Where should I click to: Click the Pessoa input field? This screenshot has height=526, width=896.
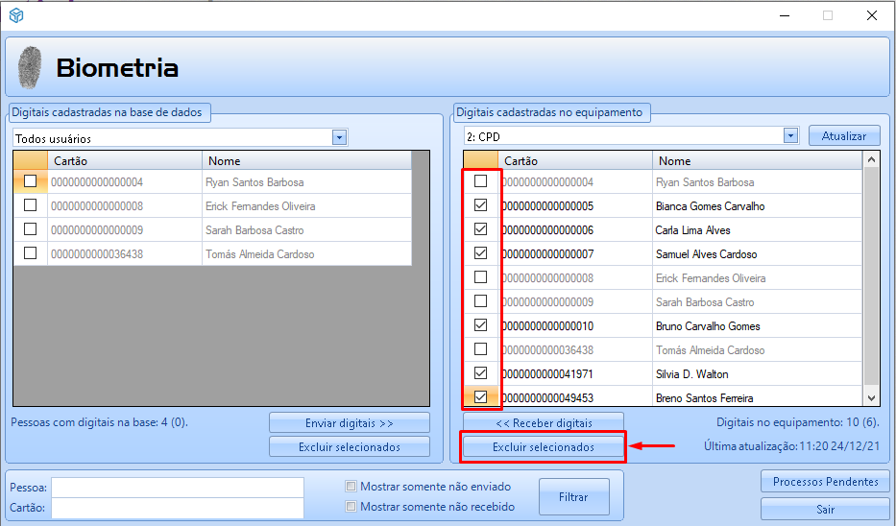pyautogui.click(x=178, y=488)
